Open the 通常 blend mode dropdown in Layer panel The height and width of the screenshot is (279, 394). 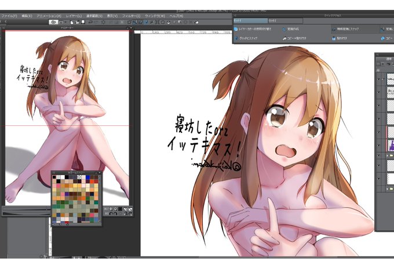385,59
